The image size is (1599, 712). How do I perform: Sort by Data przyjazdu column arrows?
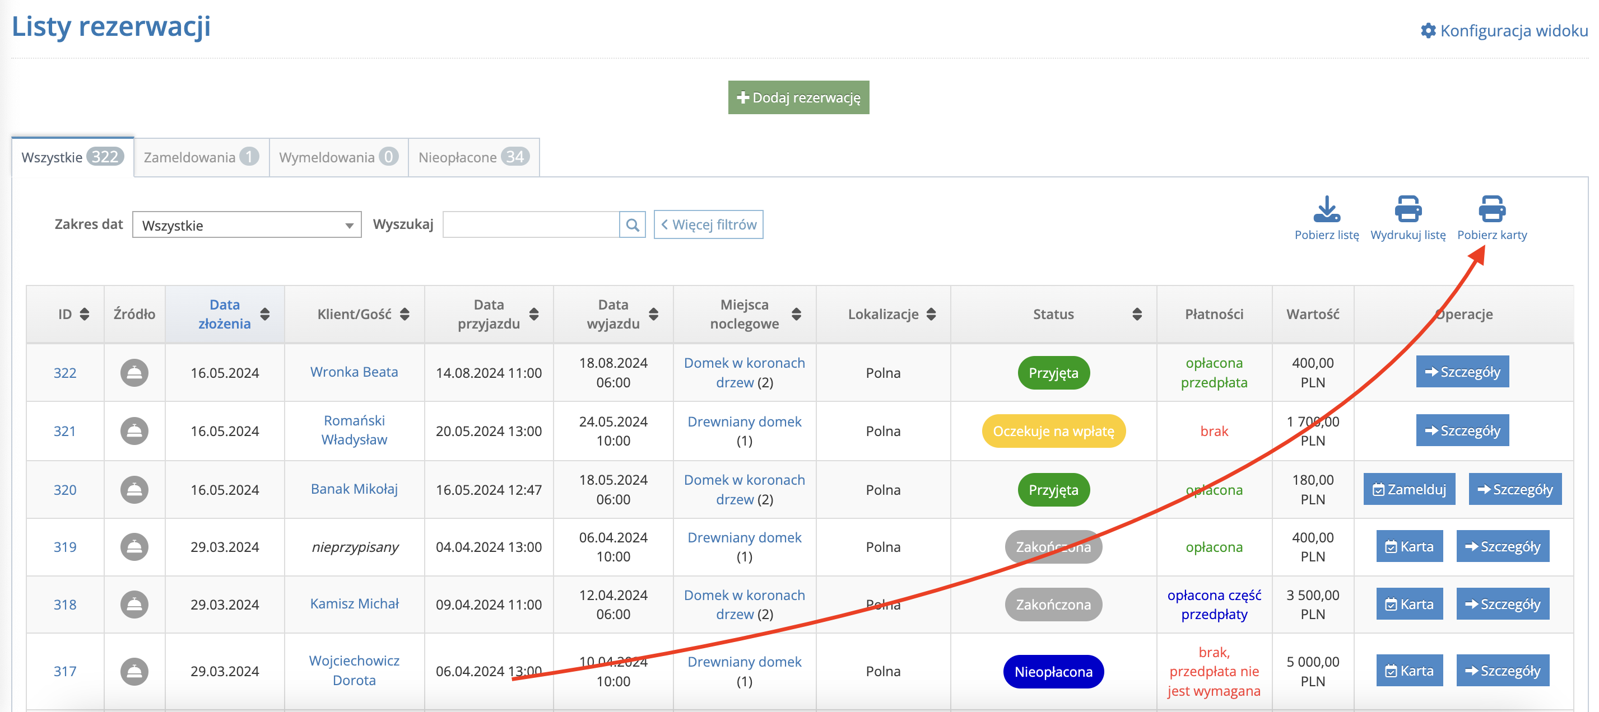(x=534, y=315)
